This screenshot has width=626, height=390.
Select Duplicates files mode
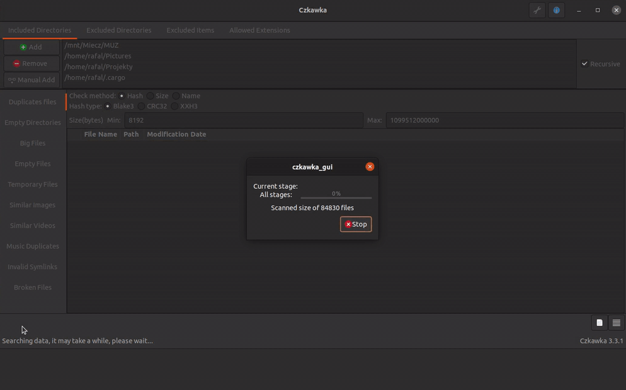(x=33, y=102)
